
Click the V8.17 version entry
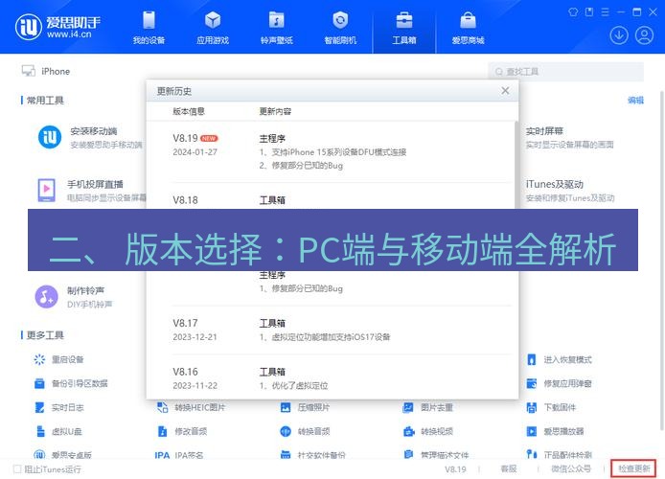coord(185,323)
